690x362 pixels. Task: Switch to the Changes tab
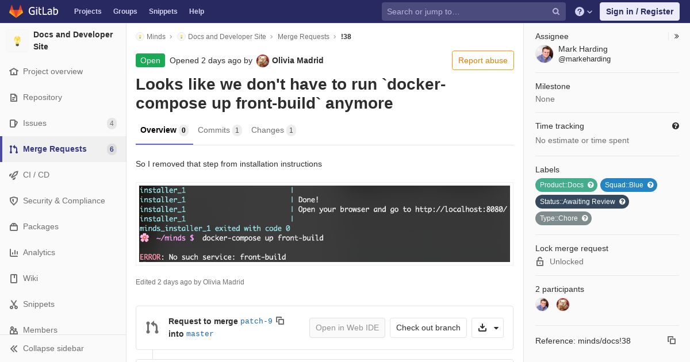(274, 130)
